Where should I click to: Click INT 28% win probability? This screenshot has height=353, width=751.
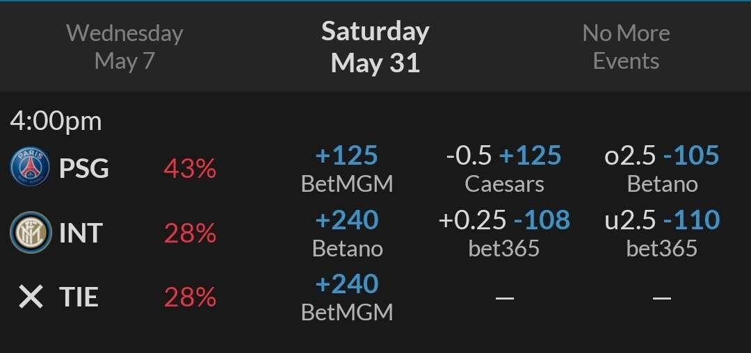coord(190,233)
